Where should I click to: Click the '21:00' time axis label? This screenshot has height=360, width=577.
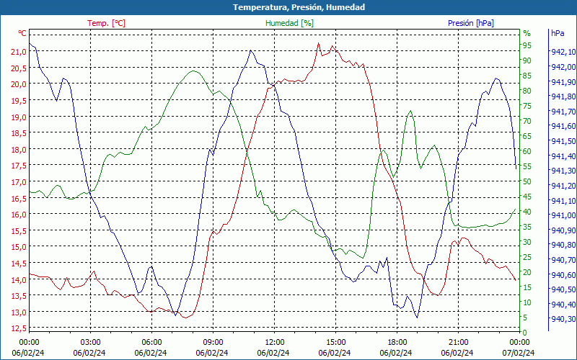coord(458,343)
